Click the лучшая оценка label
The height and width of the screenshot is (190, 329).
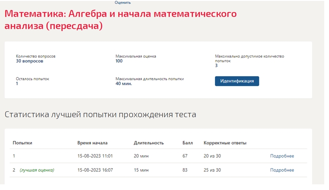(x=37, y=170)
